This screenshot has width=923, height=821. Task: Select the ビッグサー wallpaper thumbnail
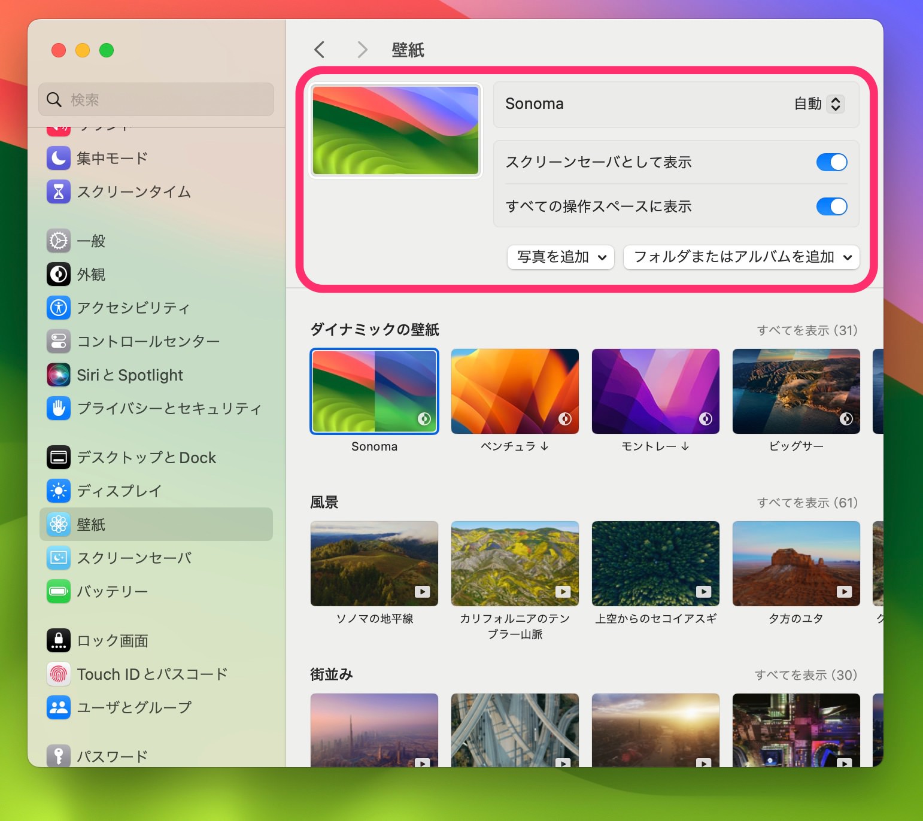[796, 391]
